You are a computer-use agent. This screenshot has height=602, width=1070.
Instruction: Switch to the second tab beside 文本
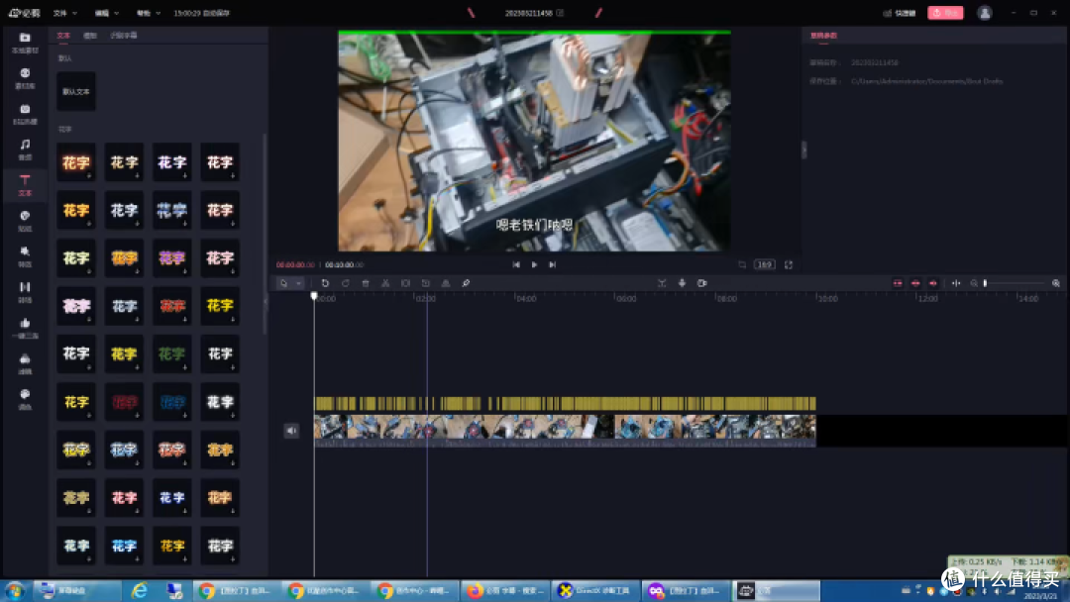[x=90, y=36]
